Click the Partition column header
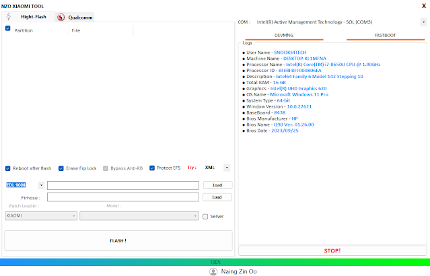Viewport: 430px width, 276px height. pos(24,30)
